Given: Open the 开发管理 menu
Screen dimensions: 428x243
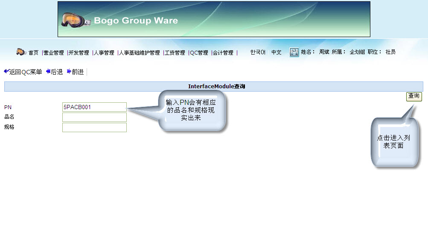Looking at the screenshot, I should 79,53.
